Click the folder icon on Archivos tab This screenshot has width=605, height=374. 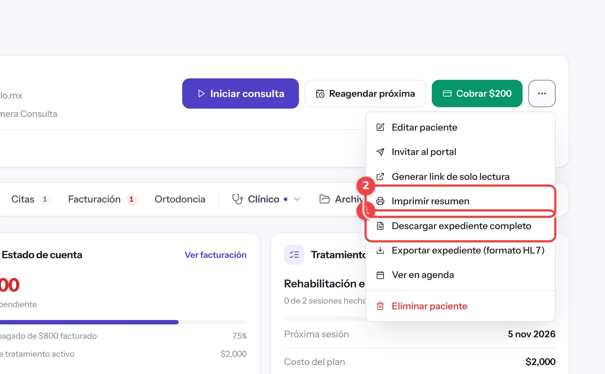tap(325, 199)
